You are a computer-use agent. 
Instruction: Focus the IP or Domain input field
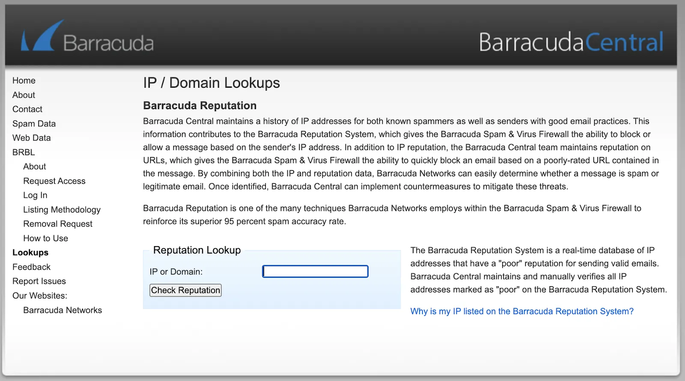click(x=315, y=271)
